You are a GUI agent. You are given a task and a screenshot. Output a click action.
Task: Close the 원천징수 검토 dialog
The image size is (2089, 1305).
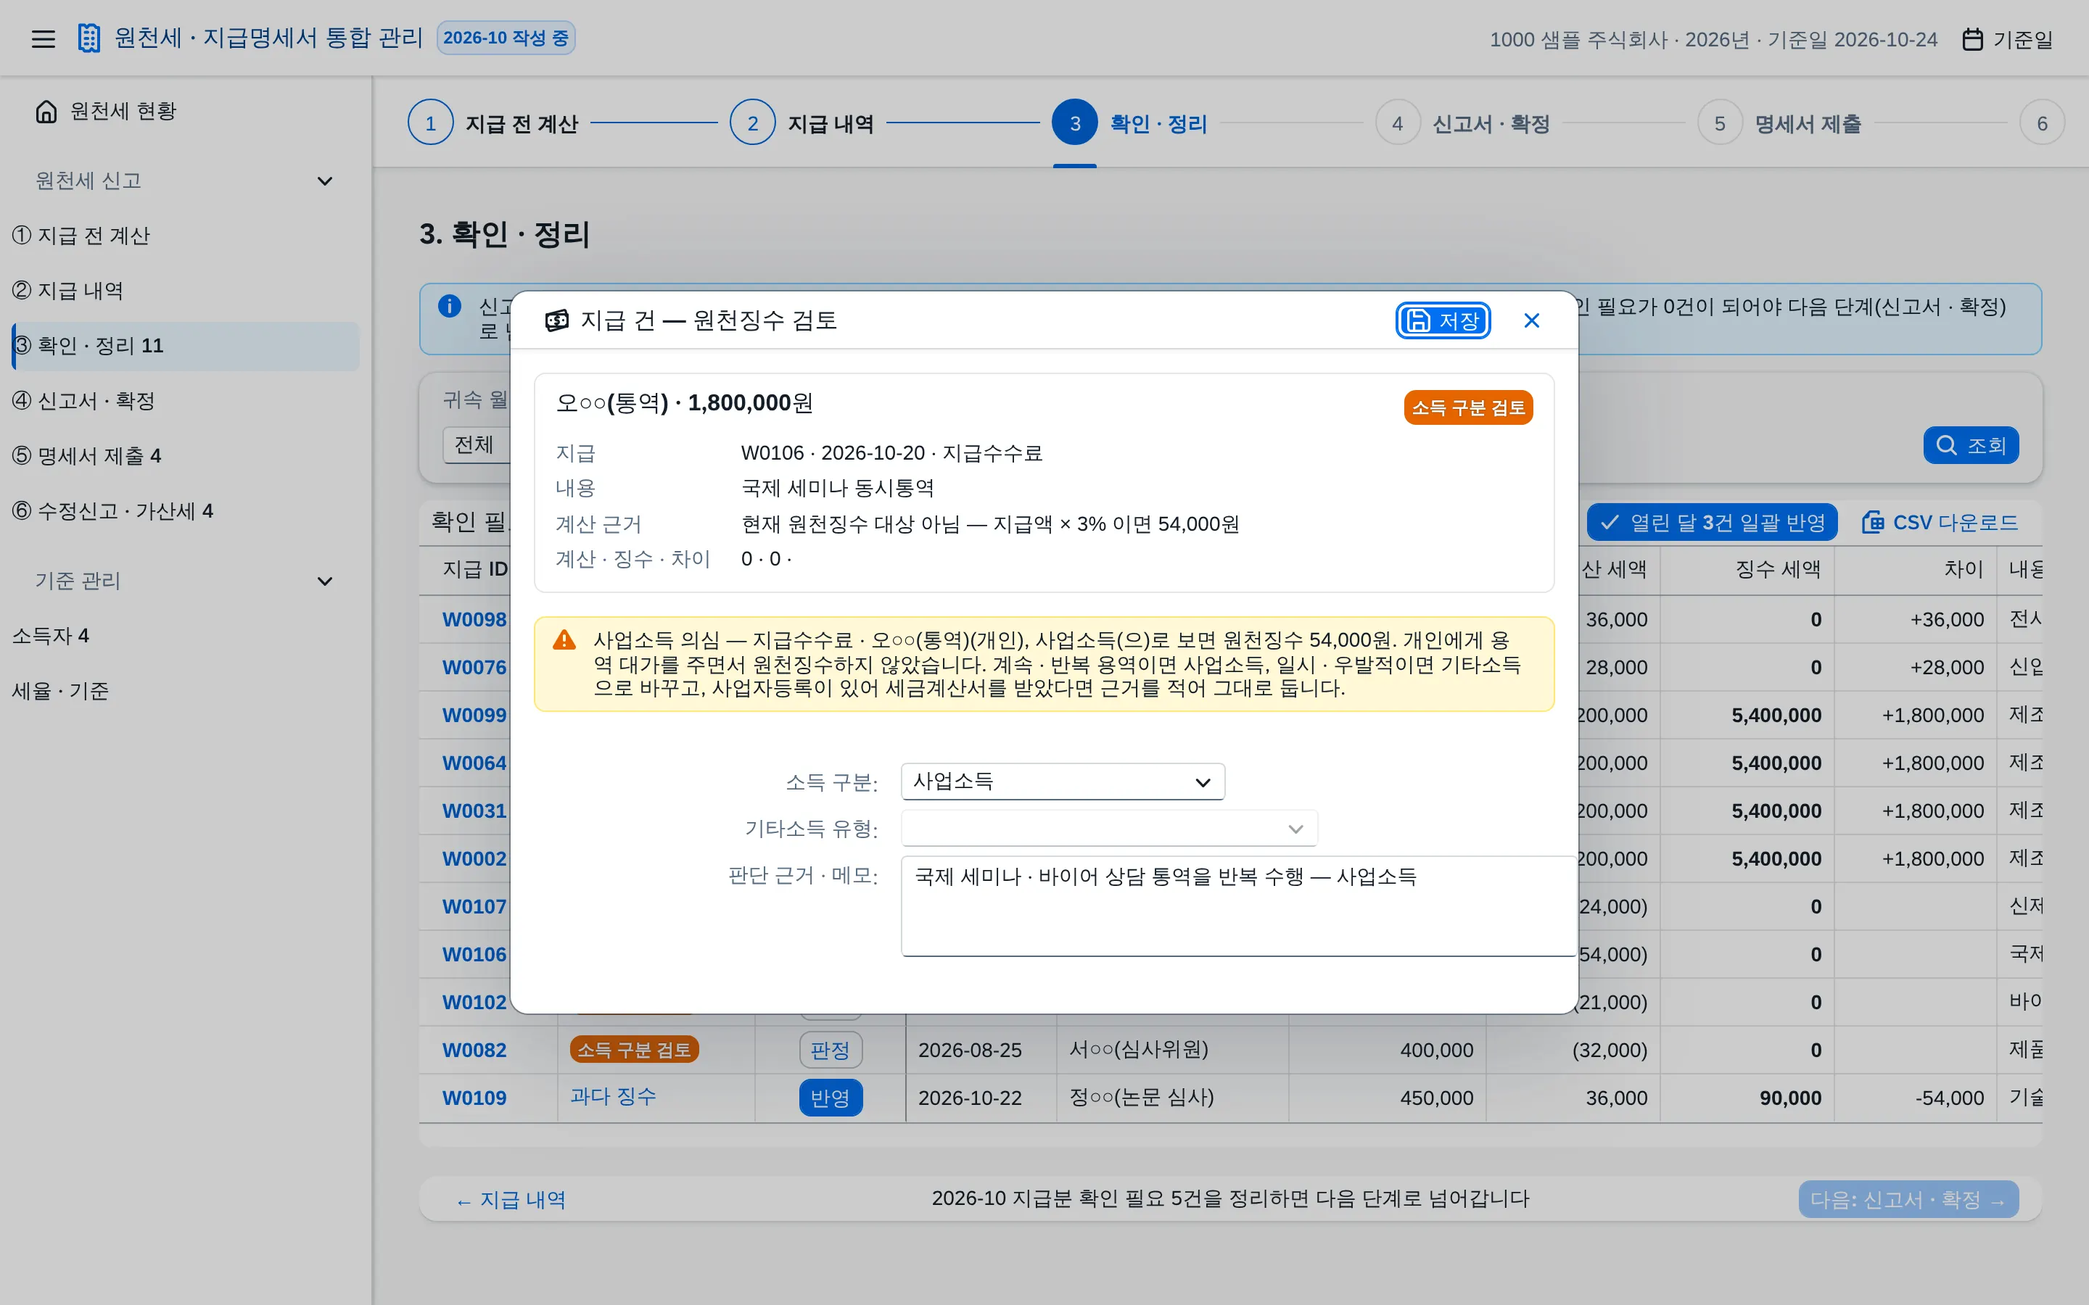[1531, 321]
